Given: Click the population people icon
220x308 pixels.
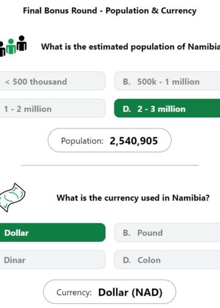Looking at the screenshot, I should point(13,46).
